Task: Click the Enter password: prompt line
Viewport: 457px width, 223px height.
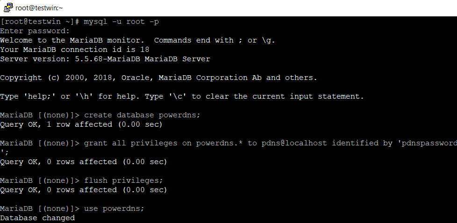Action: tap(35, 31)
